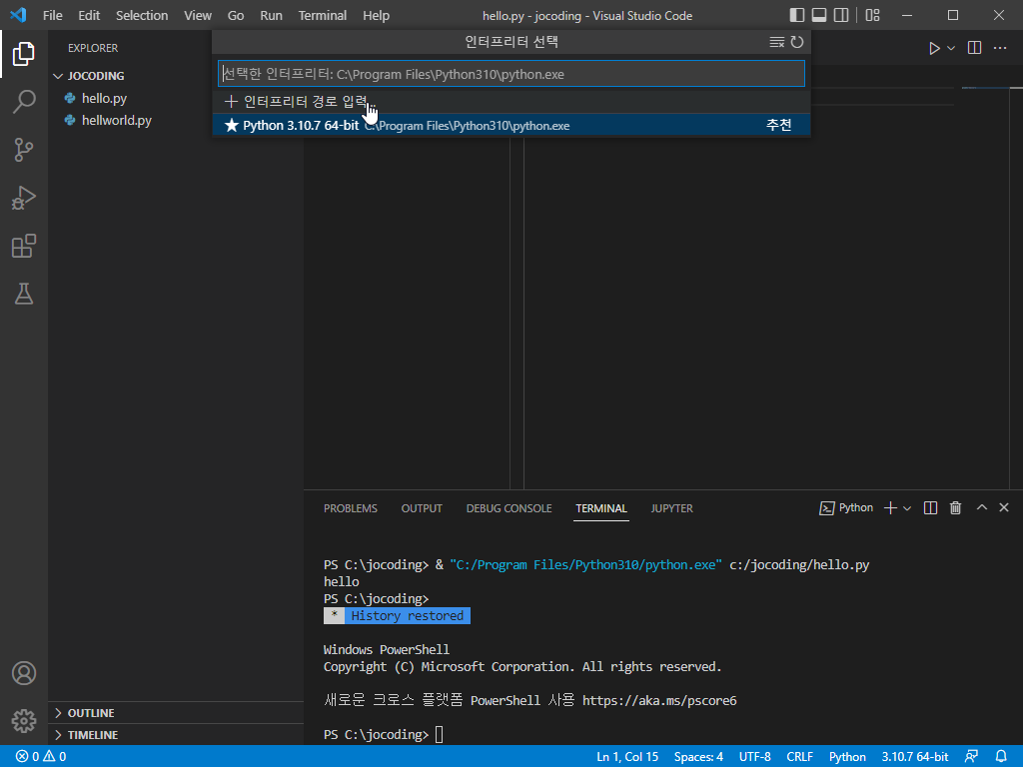
Task: Select Python 3.10.7 64-bit interpreter
Action: [x=511, y=125]
